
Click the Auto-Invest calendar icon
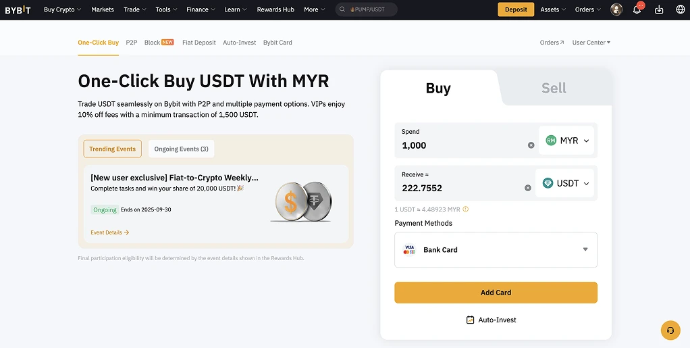click(x=471, y=320)
